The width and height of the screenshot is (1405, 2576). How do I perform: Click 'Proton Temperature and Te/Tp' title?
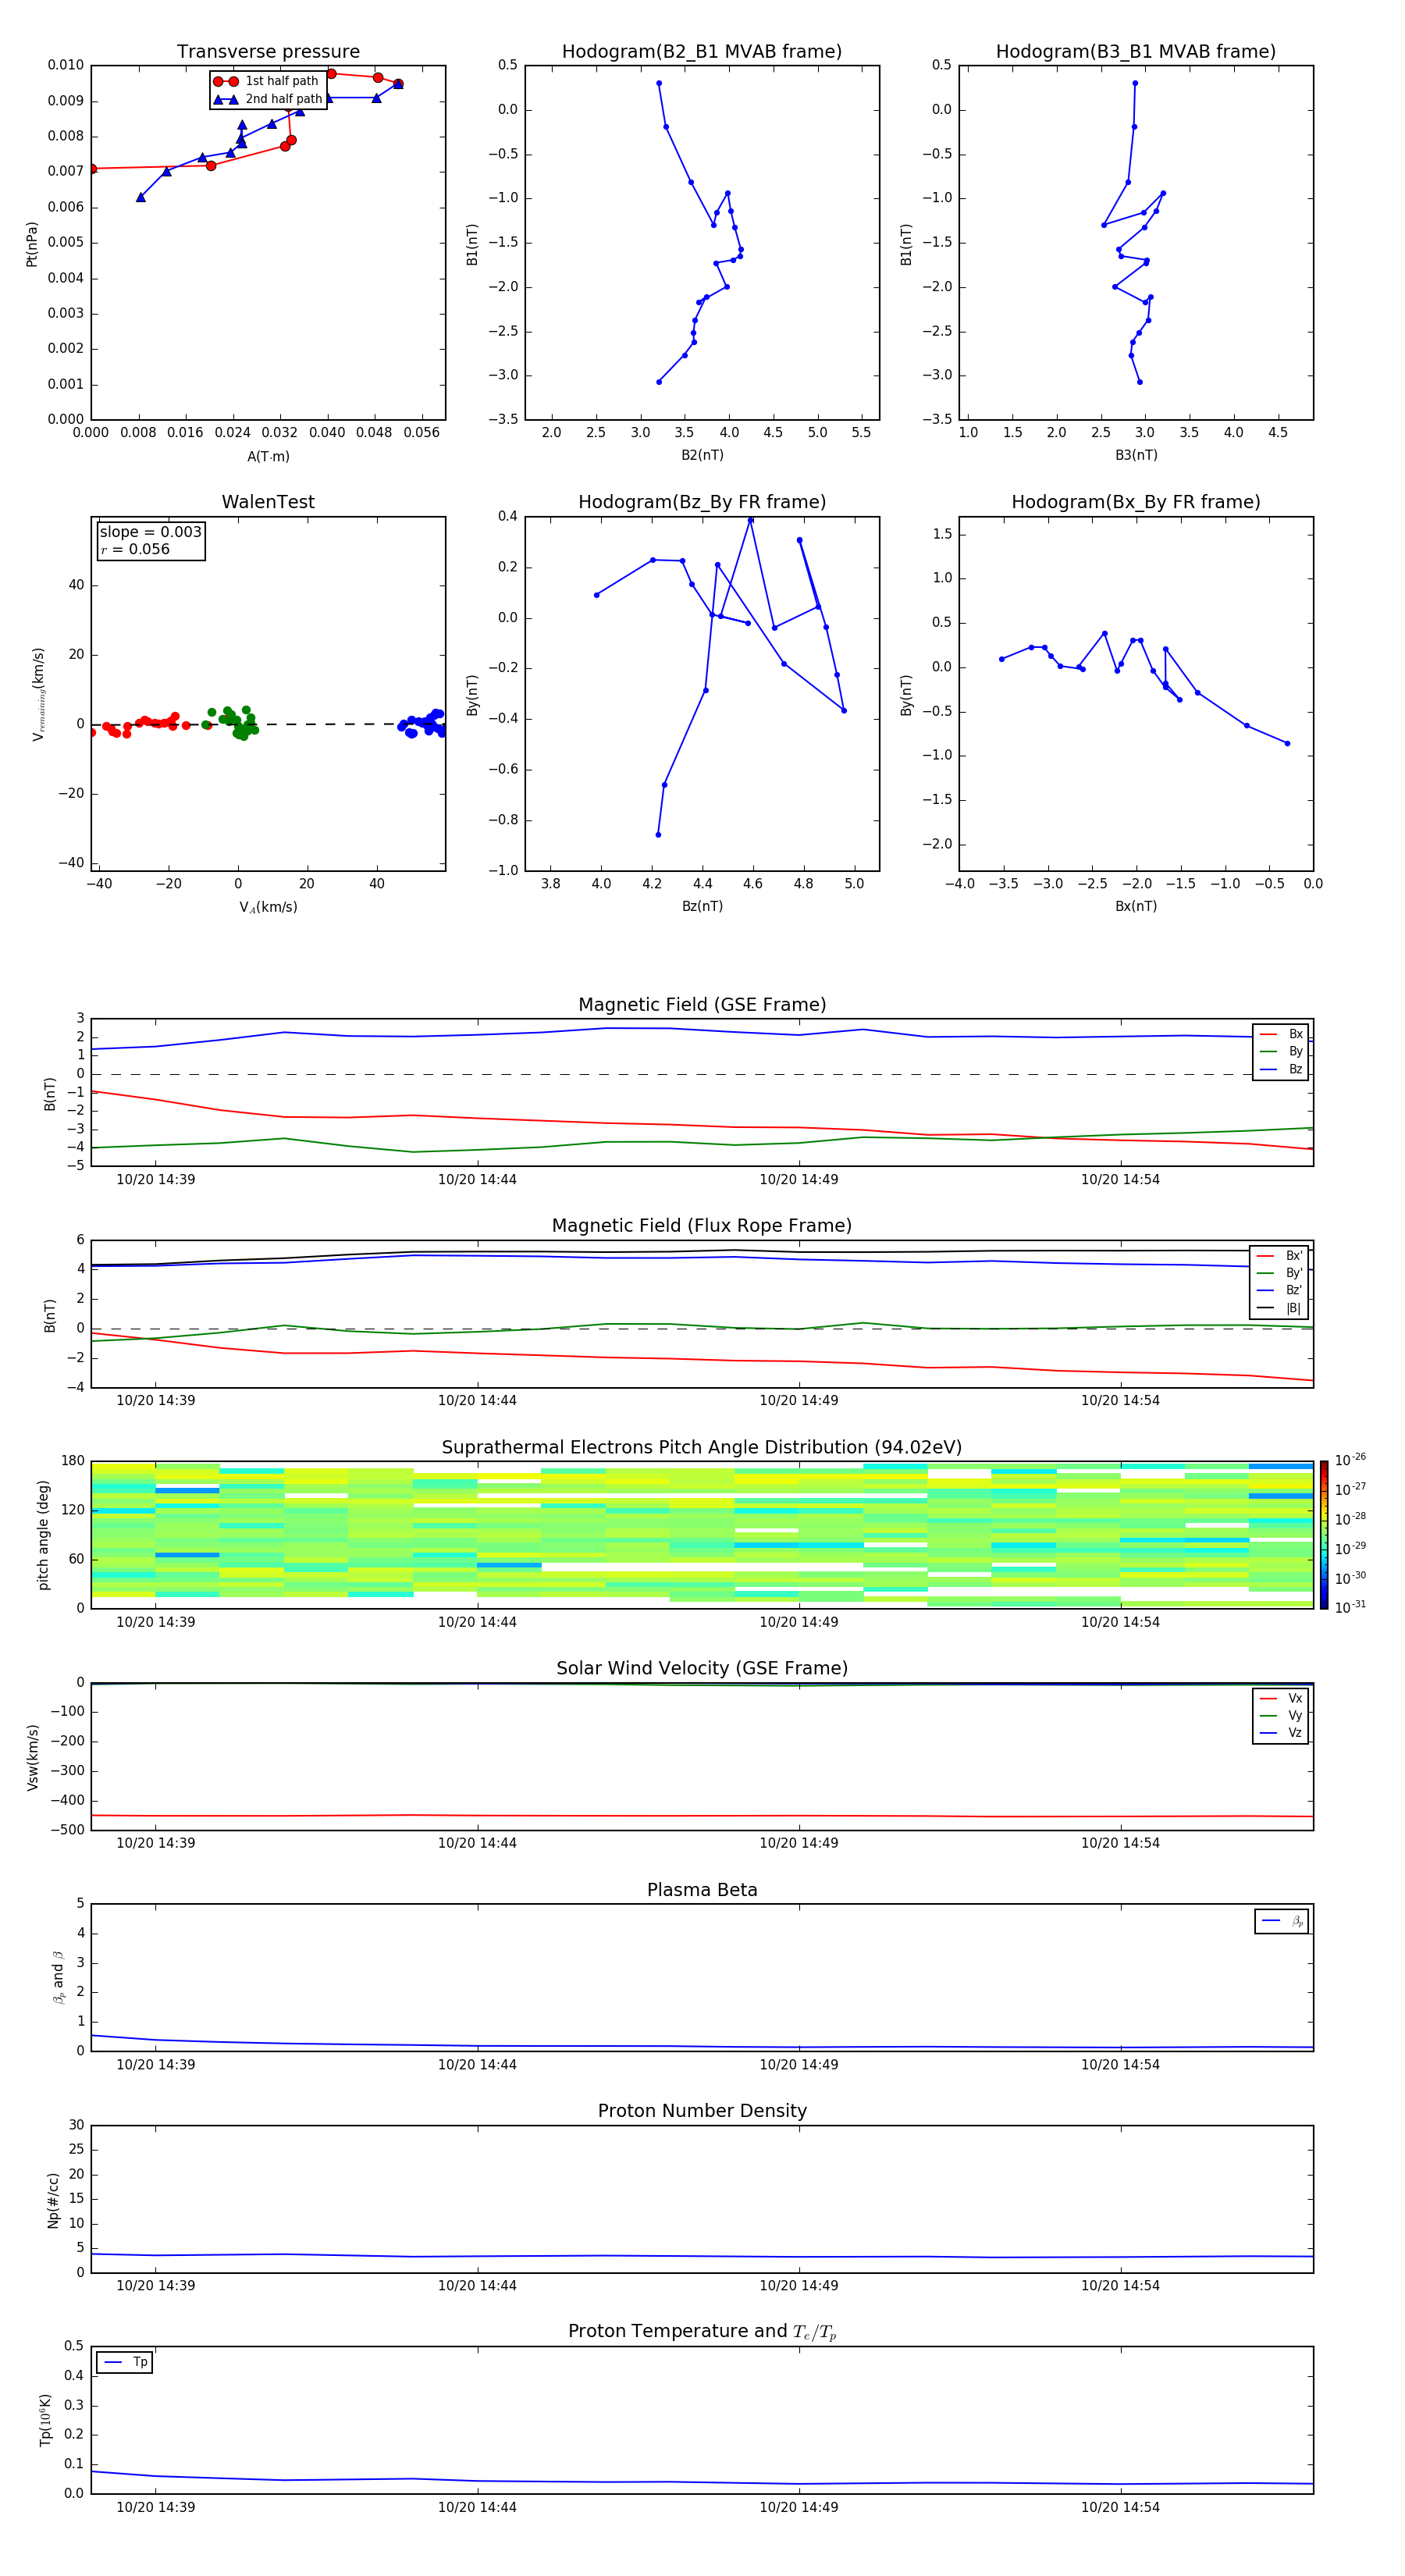[x=702, y=2331]
